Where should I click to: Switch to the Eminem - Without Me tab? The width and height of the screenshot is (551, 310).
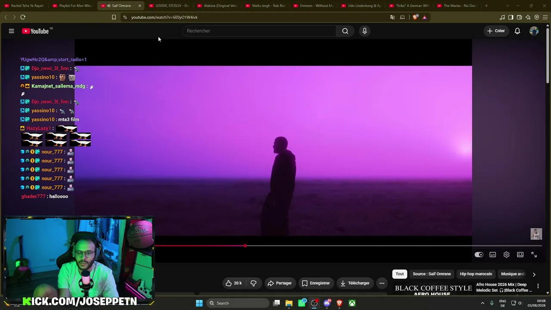(313, 6)
